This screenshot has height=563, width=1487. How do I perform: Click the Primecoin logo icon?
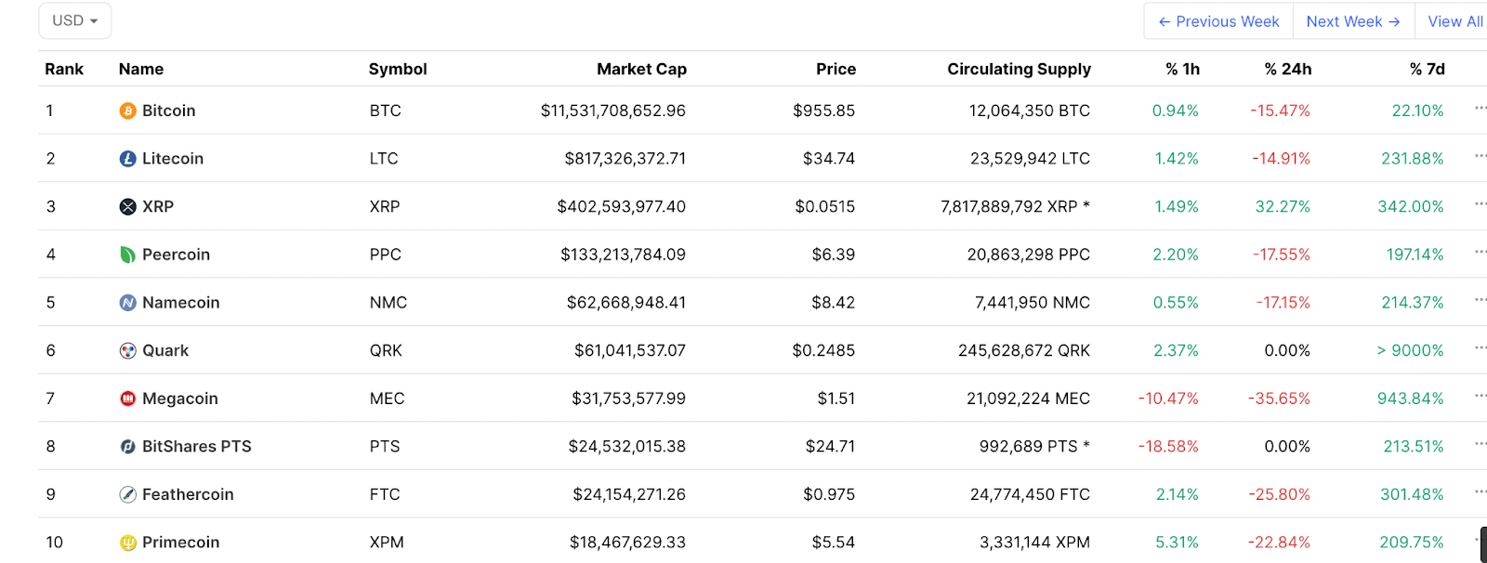click(128, 543)
